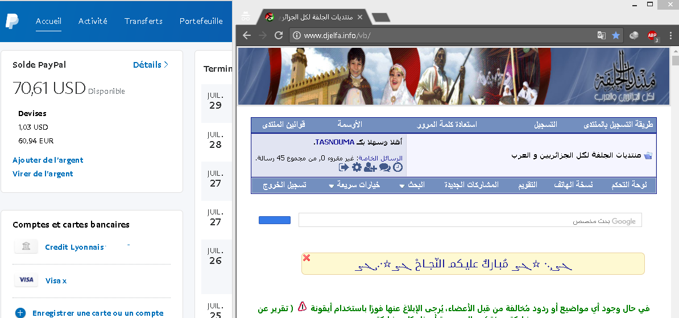
Task: Click the PayPal logo icon
Action: pos(12,21)
